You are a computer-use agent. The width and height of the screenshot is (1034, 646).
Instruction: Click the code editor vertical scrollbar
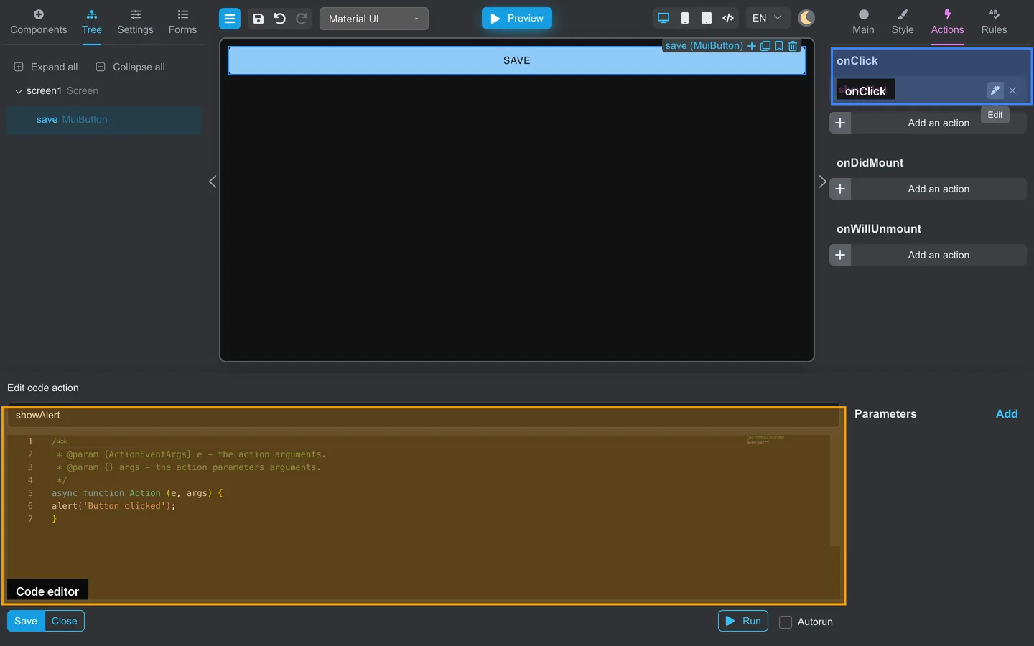[x=835, y=490]
